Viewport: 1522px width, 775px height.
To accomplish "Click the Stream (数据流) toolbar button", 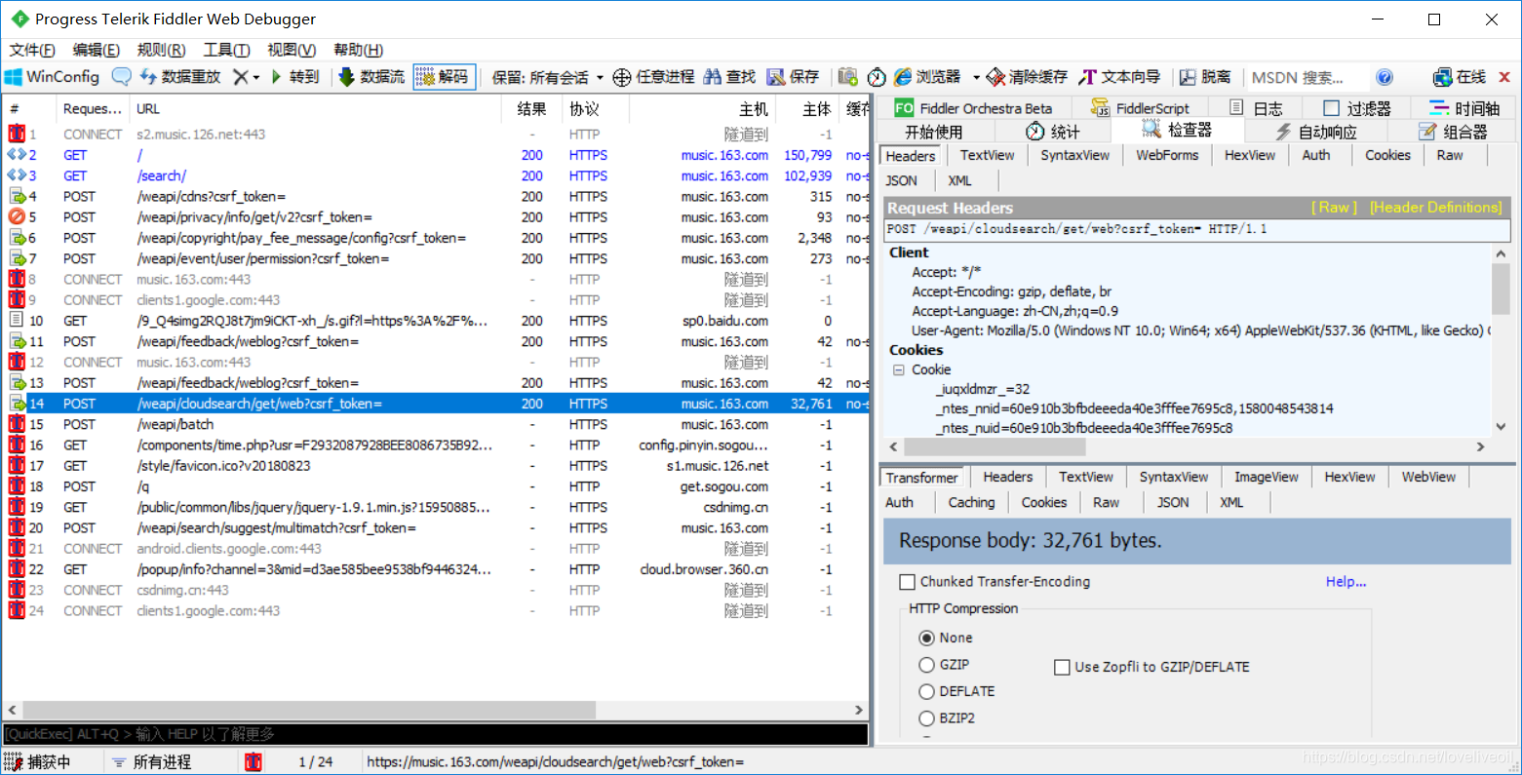I will [371, 77].
